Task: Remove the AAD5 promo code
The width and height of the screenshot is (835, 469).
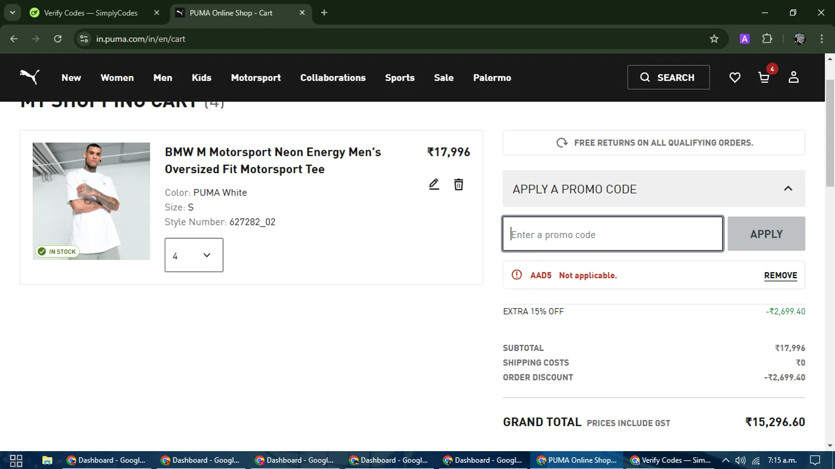Action: 780,275
